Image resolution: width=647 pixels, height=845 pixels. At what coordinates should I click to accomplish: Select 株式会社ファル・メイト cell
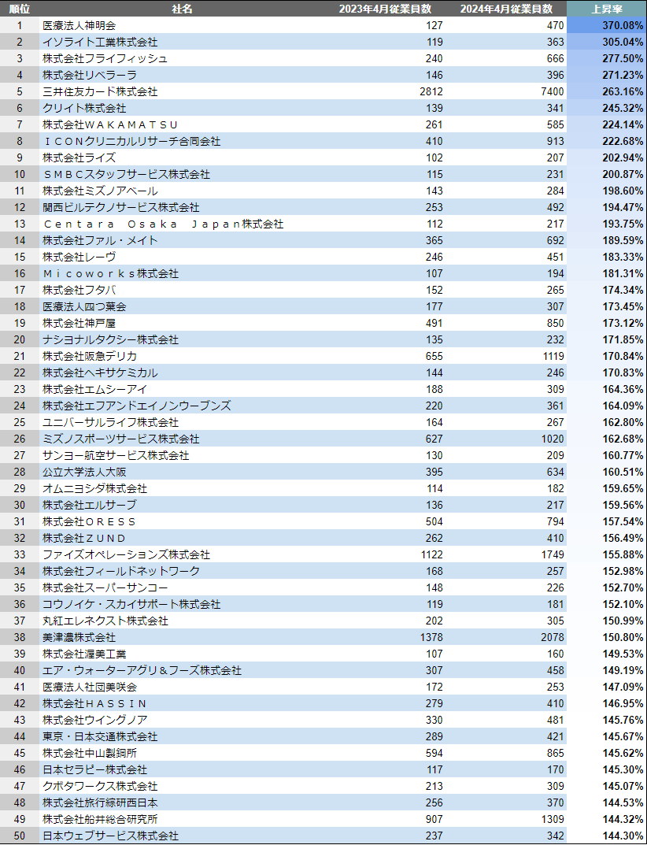click(100, 240)
